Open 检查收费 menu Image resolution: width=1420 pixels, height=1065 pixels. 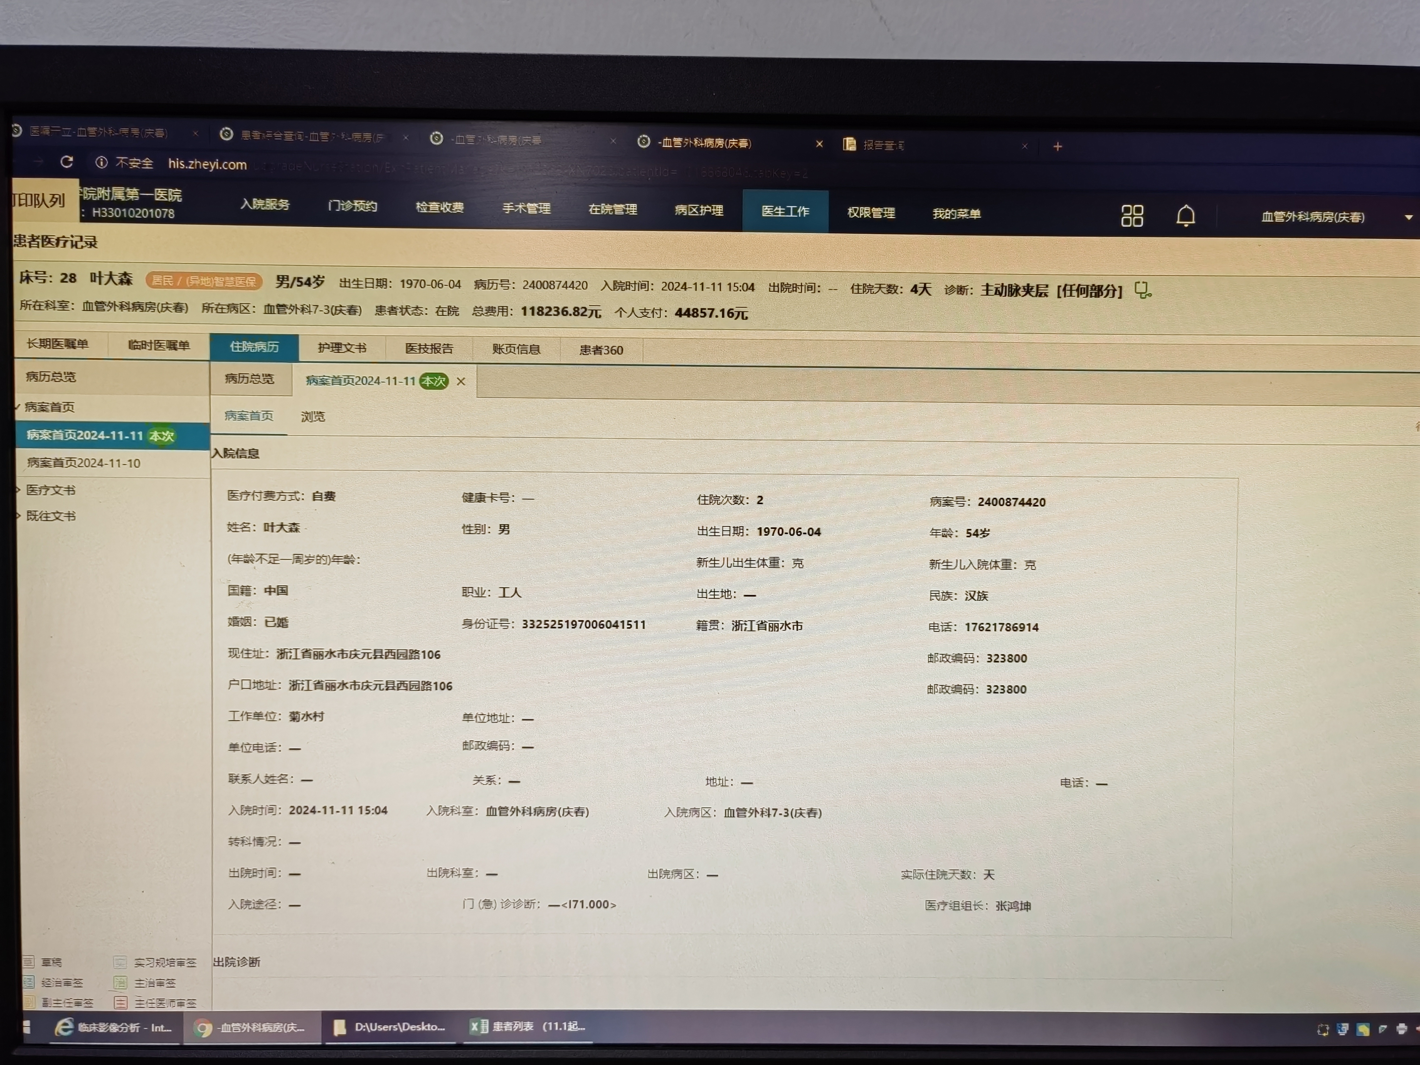[x=440, y=207]
